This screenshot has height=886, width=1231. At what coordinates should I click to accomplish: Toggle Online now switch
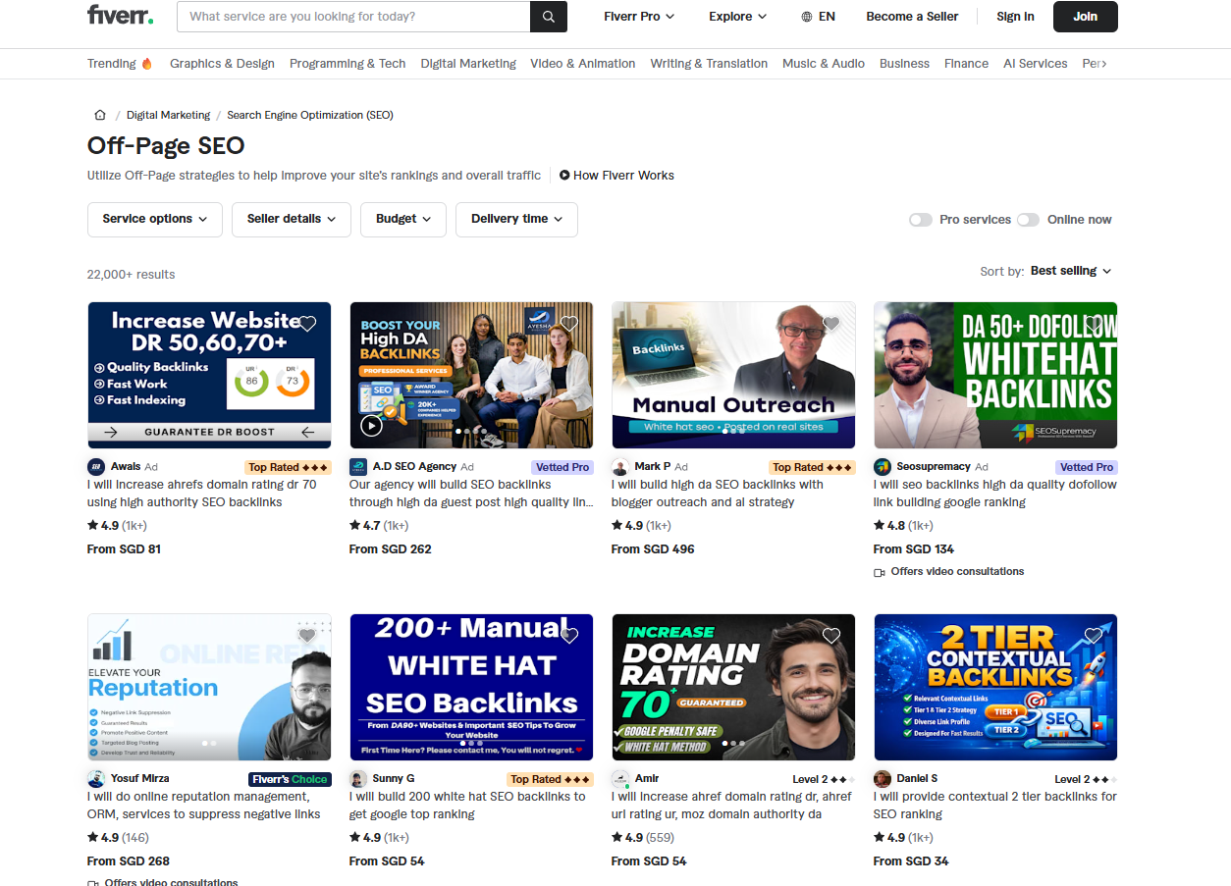[x=1028, y=220]
